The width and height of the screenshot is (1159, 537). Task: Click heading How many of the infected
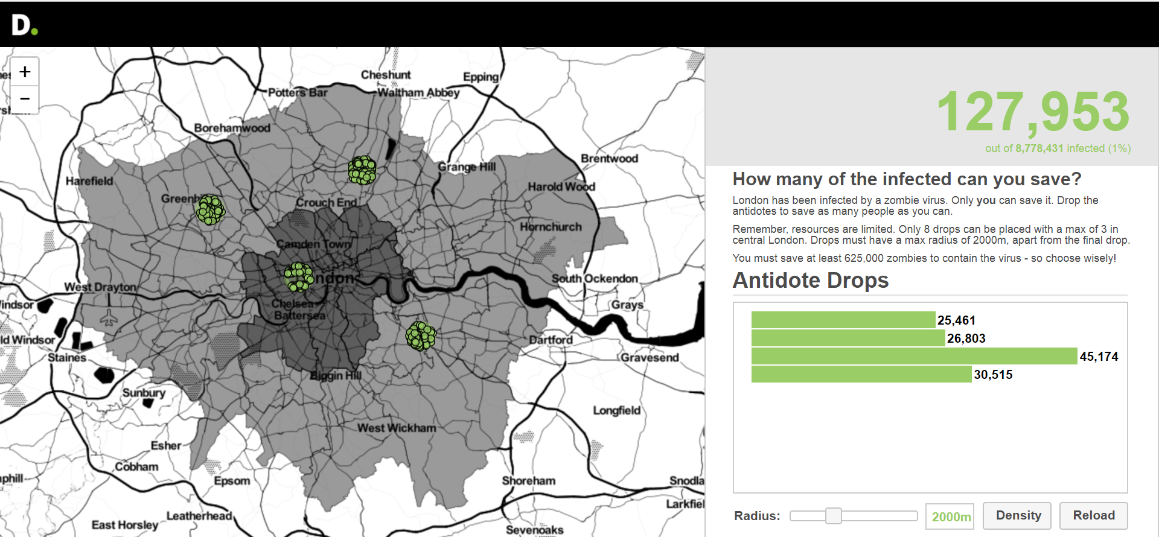click(x=907, y=179)
